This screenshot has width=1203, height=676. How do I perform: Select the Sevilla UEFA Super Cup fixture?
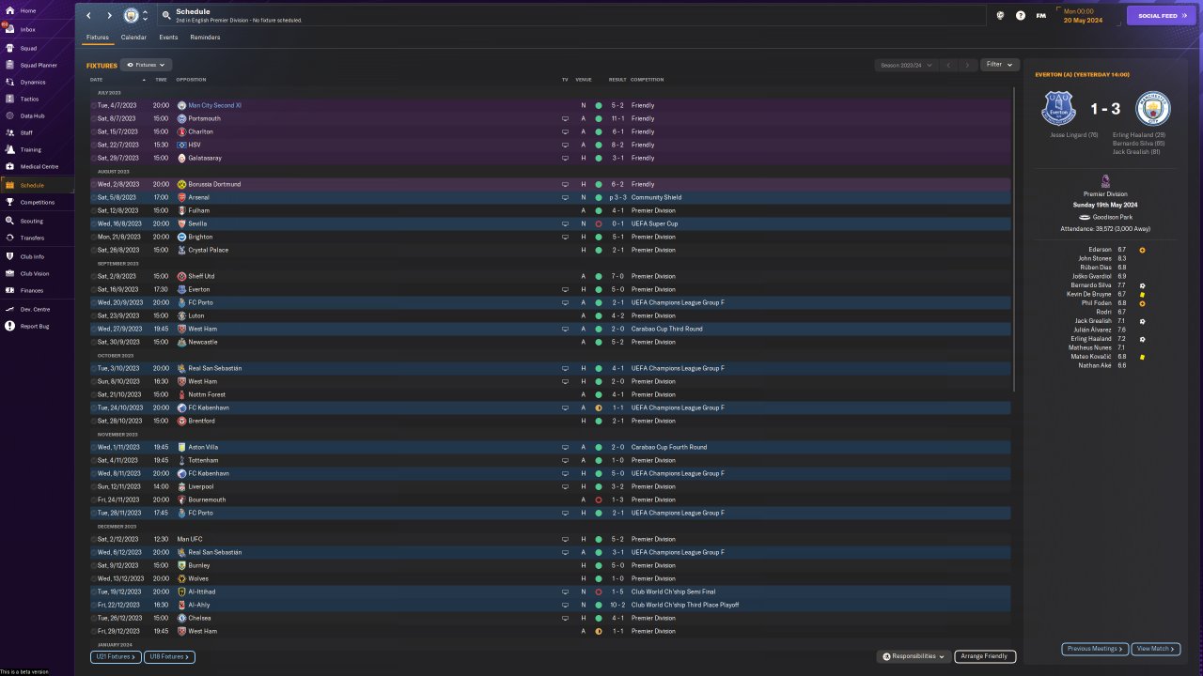click(551, 223)
